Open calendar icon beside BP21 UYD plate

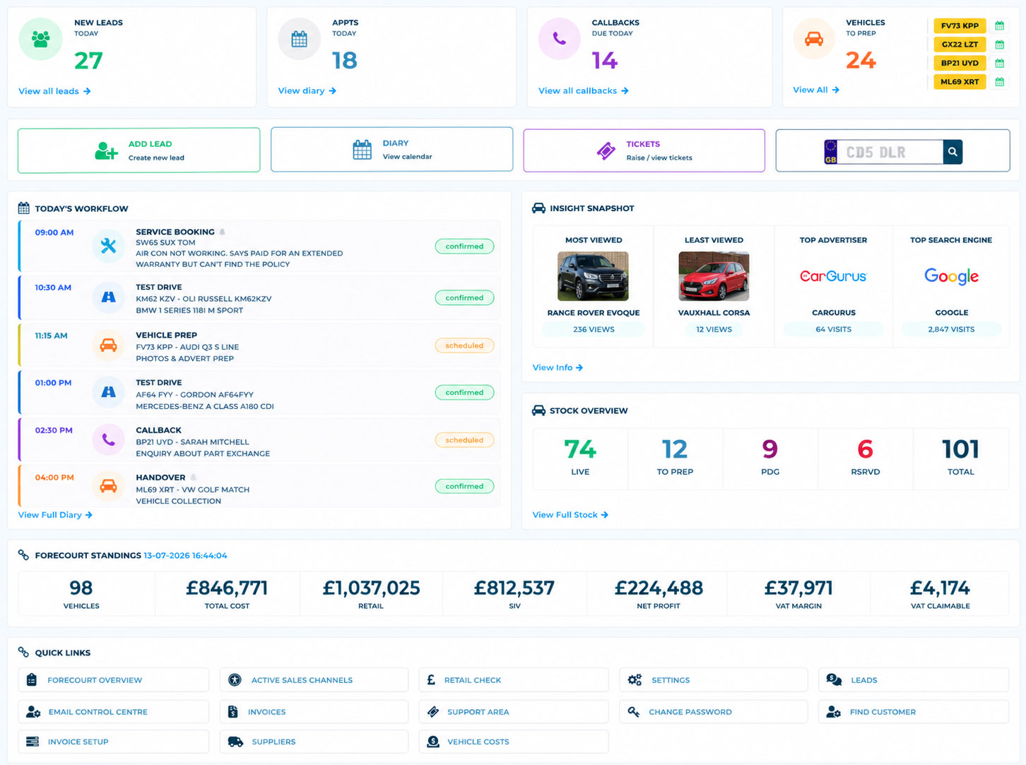(999, 63)
